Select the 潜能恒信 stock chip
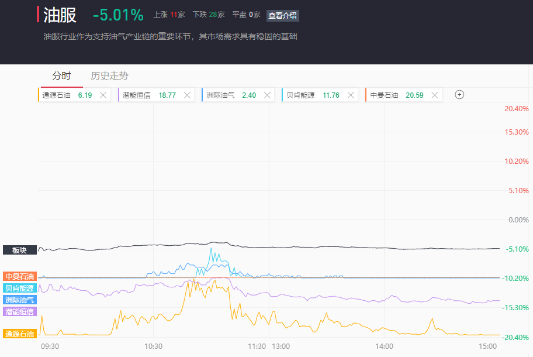The image size is (533, 357). tap(156, 95)
